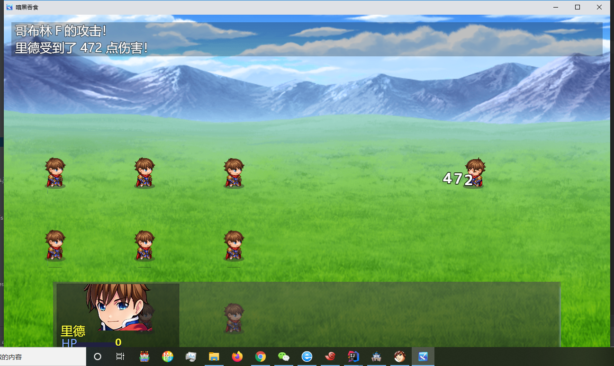The height and width of the screenshot is (366, 614).
Task: Select the active game icon at the taskbar's end
Action: 423,357
